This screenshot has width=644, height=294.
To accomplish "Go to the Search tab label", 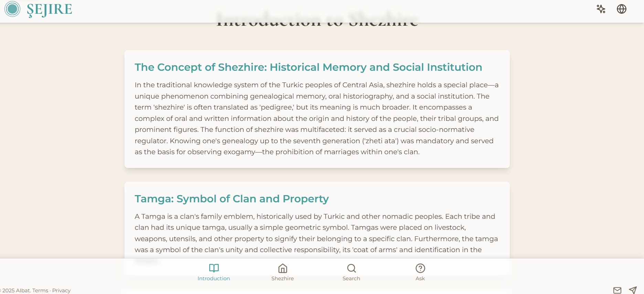I will tap(351, 279).
